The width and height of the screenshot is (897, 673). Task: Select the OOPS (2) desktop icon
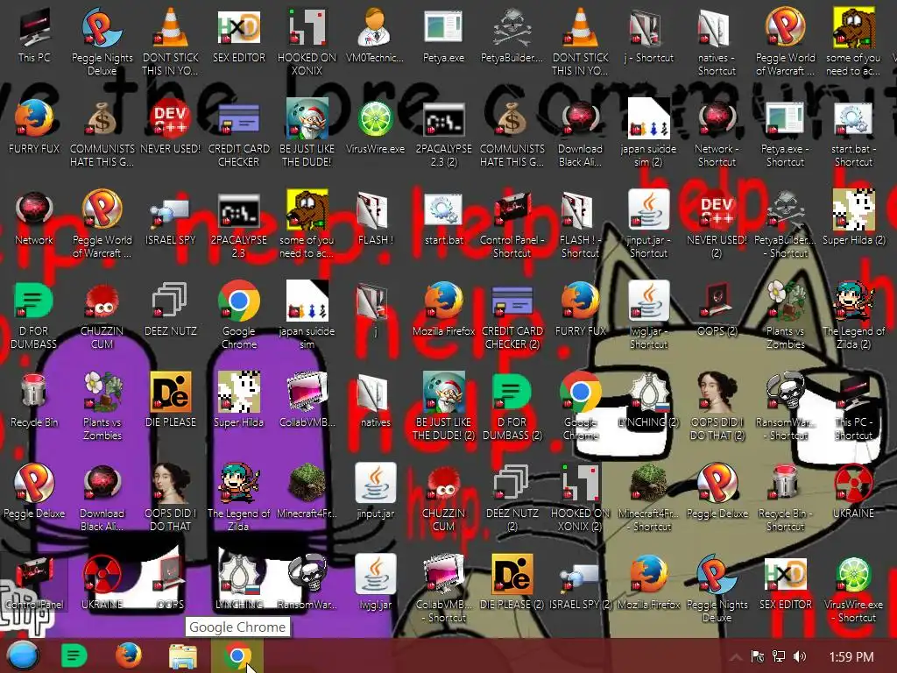tap(717, 309)
